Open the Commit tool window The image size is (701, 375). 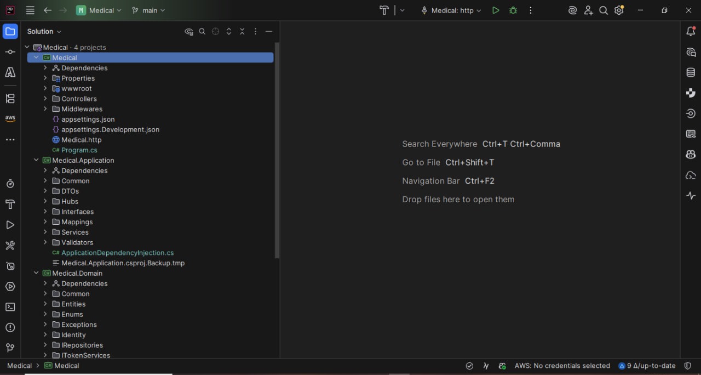pyautogui.click(x=10, y=52)
